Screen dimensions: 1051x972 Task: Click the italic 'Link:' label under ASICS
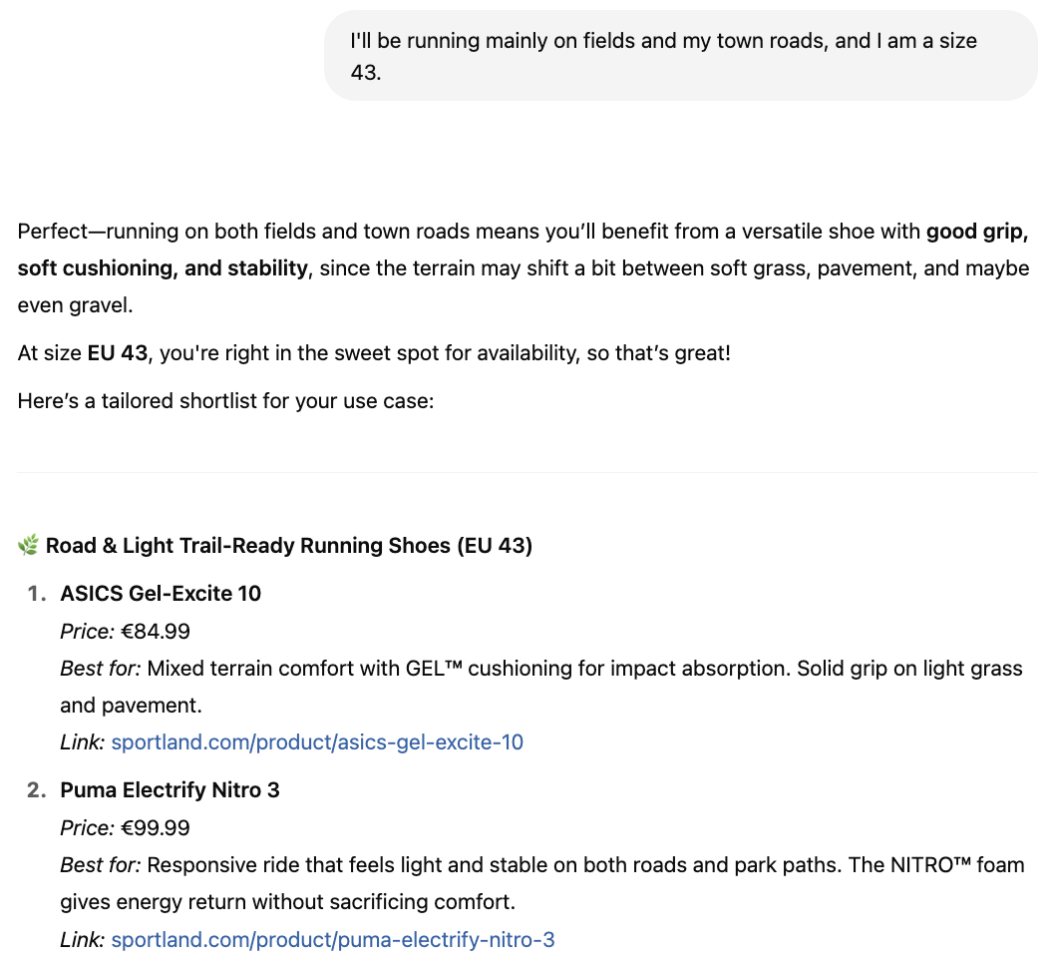coord(83,741)
